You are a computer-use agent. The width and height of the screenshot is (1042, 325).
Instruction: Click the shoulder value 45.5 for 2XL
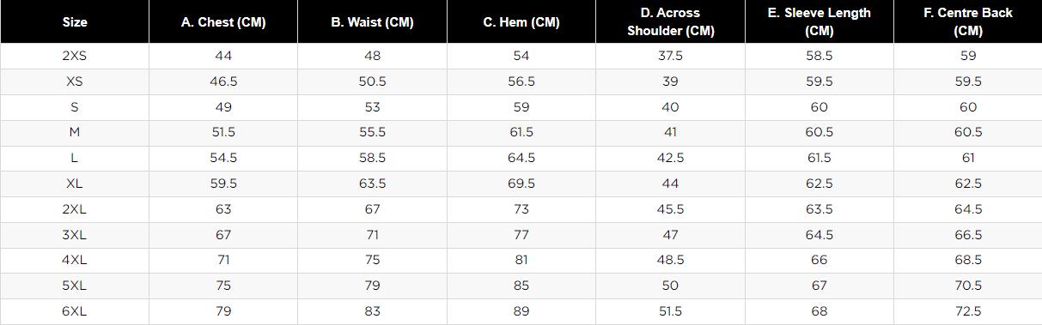[x=670, y=209]
